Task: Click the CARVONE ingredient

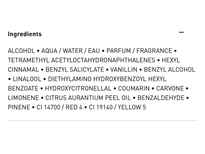Action: click(170, 89)
